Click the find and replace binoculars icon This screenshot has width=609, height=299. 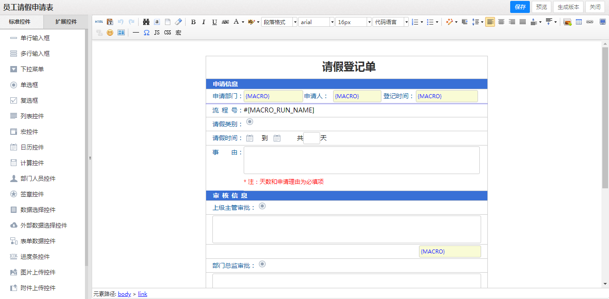pyautogui.click(x=146, y=22)
